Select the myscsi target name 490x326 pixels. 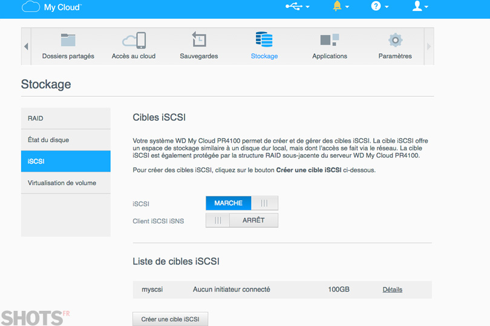click(x=152, y=290)
